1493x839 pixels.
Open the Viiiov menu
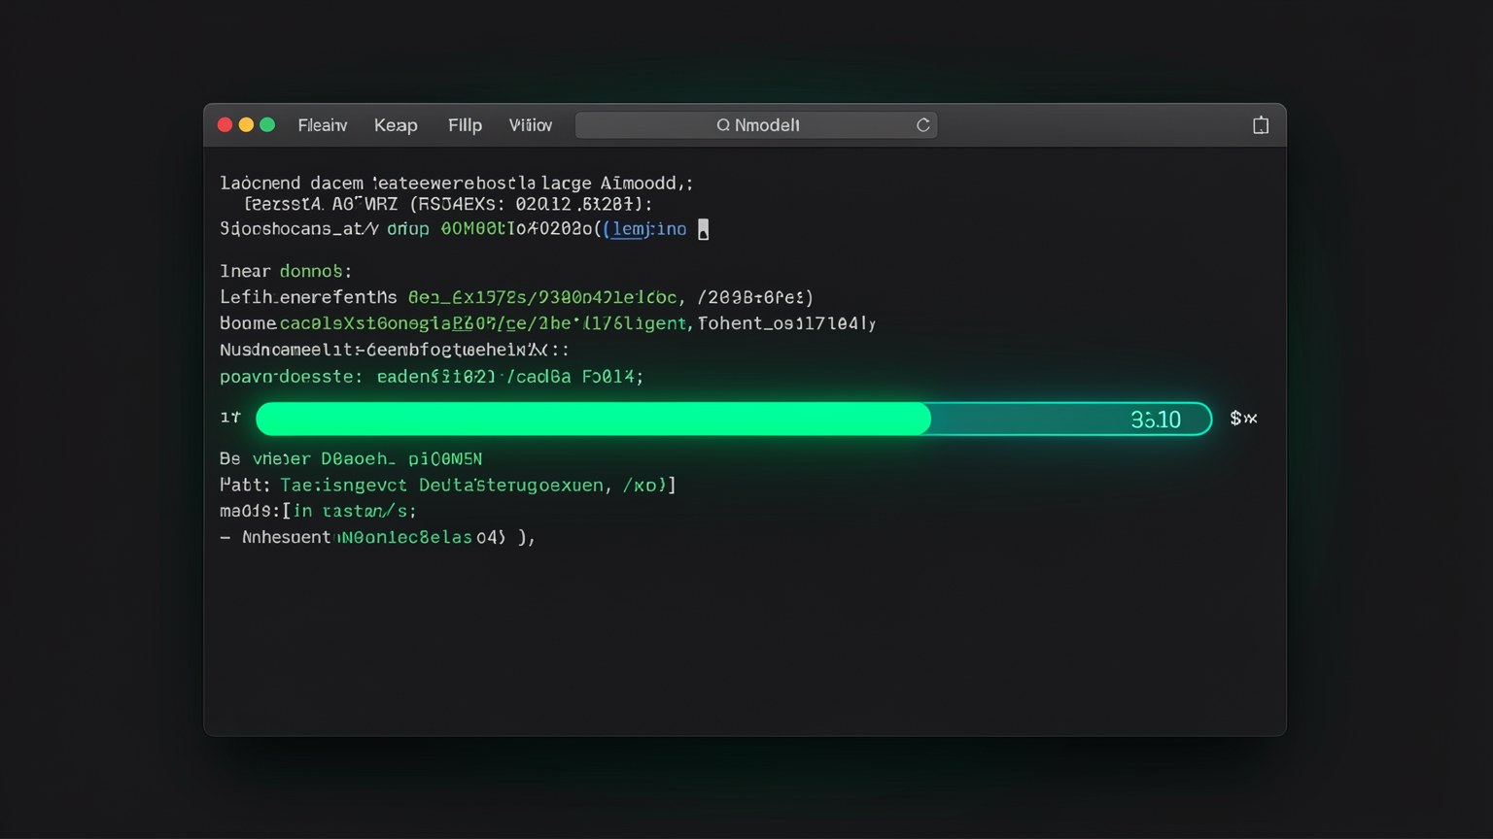pos(531,125)
